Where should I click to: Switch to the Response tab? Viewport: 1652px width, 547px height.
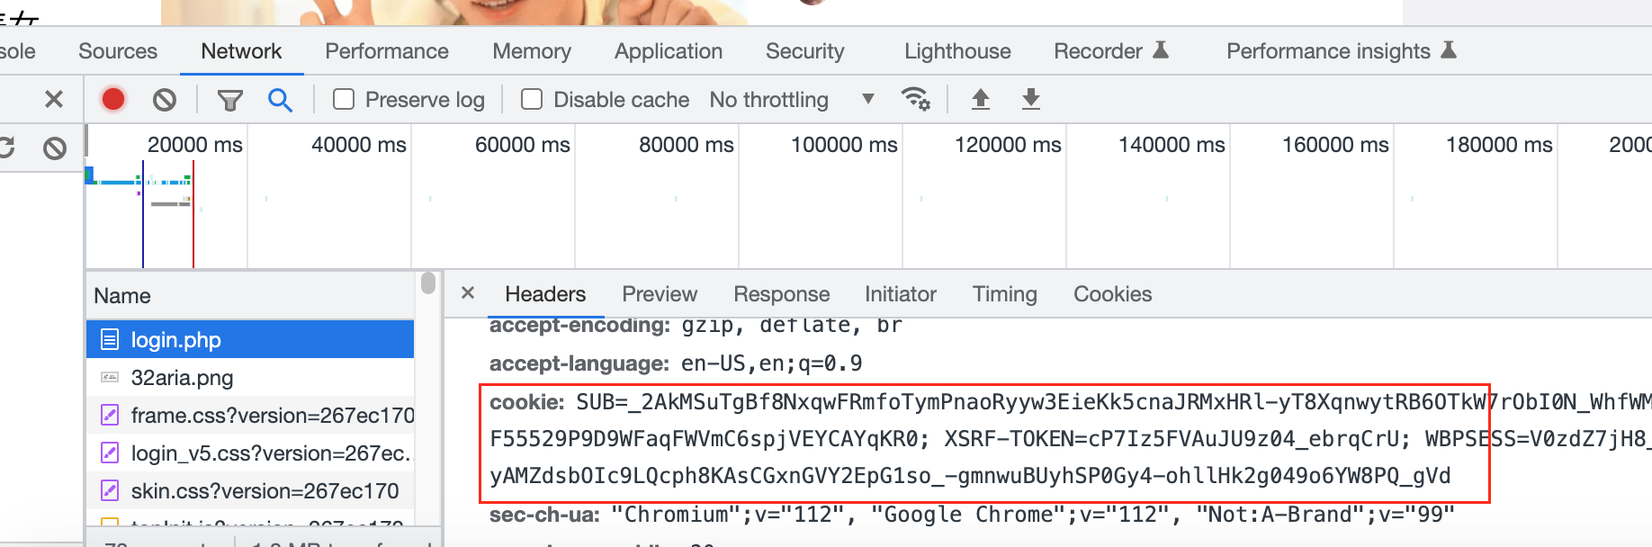coord(781,294)
